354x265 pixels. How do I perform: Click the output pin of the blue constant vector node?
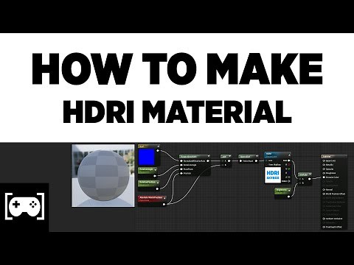(158, 151)
